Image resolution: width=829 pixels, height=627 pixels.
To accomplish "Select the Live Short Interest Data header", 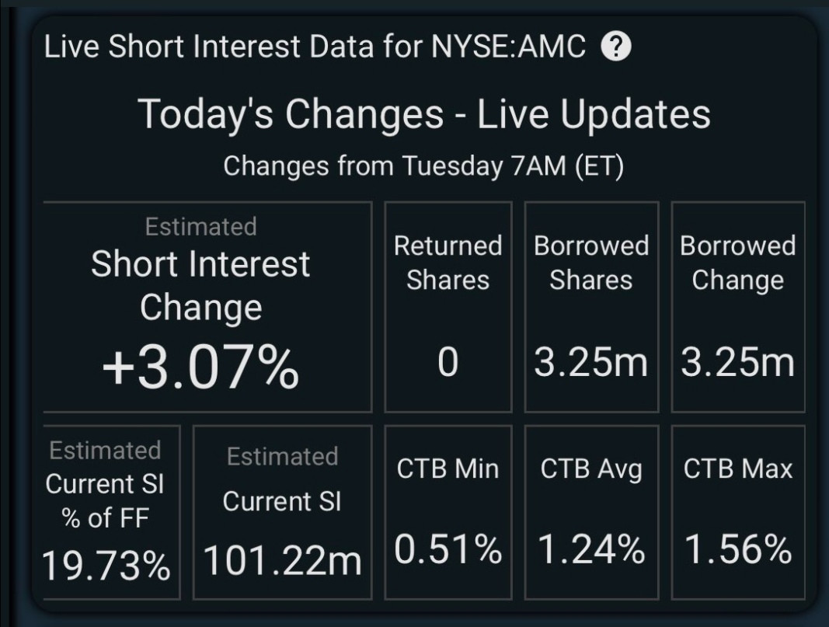I will pyautogui.click(x=311, y=46).
